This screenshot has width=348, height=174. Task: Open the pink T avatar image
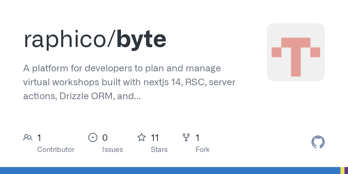[296, 52]
